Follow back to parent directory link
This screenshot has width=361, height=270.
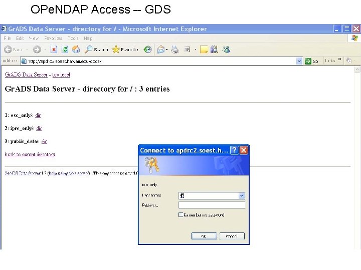(x=30, y=154)
